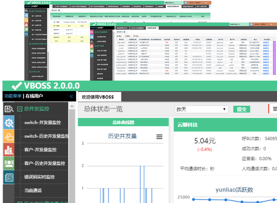This screenshot has width=277, height=203.
Task: Open the teal map-search sidebar icon in front window
Action: [9, 177]
